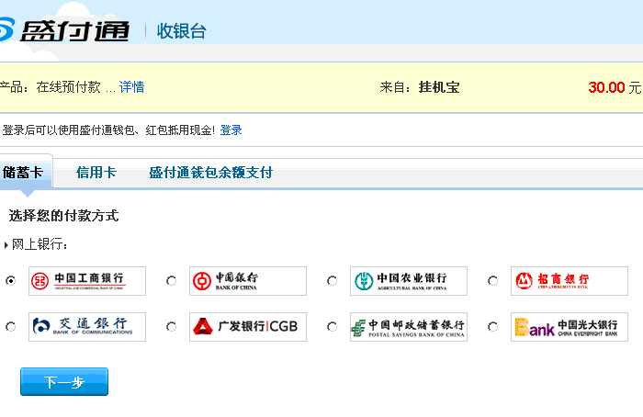
Task: Select the 交通银行 radio button
Action: pos(11,327)
